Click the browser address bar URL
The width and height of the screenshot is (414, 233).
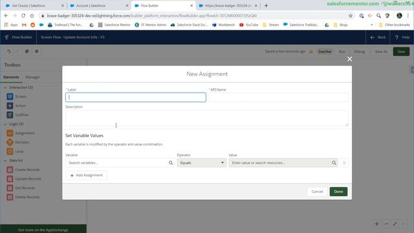coord(152,16)
